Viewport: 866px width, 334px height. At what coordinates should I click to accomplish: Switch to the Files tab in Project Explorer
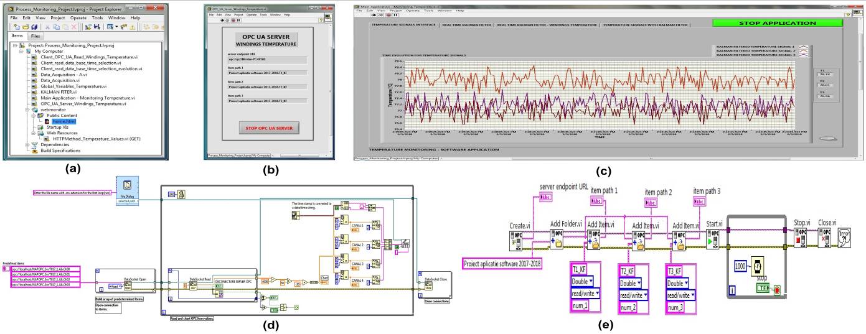pos(35,36)
